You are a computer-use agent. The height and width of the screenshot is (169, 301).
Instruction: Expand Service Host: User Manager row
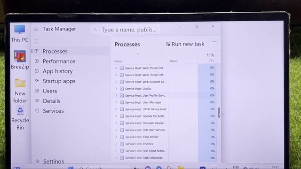(116, 102)
